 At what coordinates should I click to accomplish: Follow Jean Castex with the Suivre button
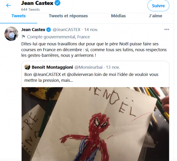click(x=158, y=6)
